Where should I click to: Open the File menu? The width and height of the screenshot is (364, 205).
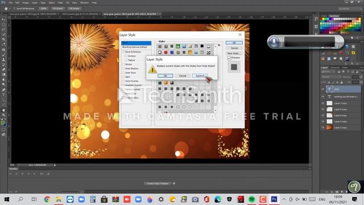(x=10, y=2)
